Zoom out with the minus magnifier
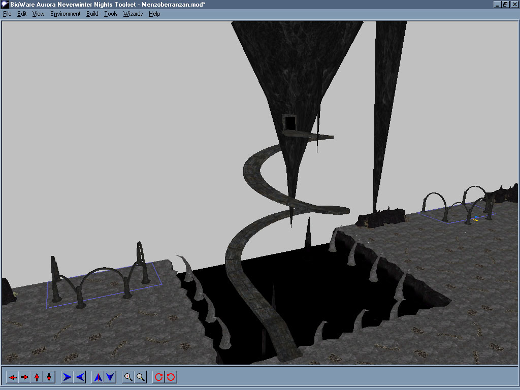The height and width of the screenshot is (390, 520). 141,377
